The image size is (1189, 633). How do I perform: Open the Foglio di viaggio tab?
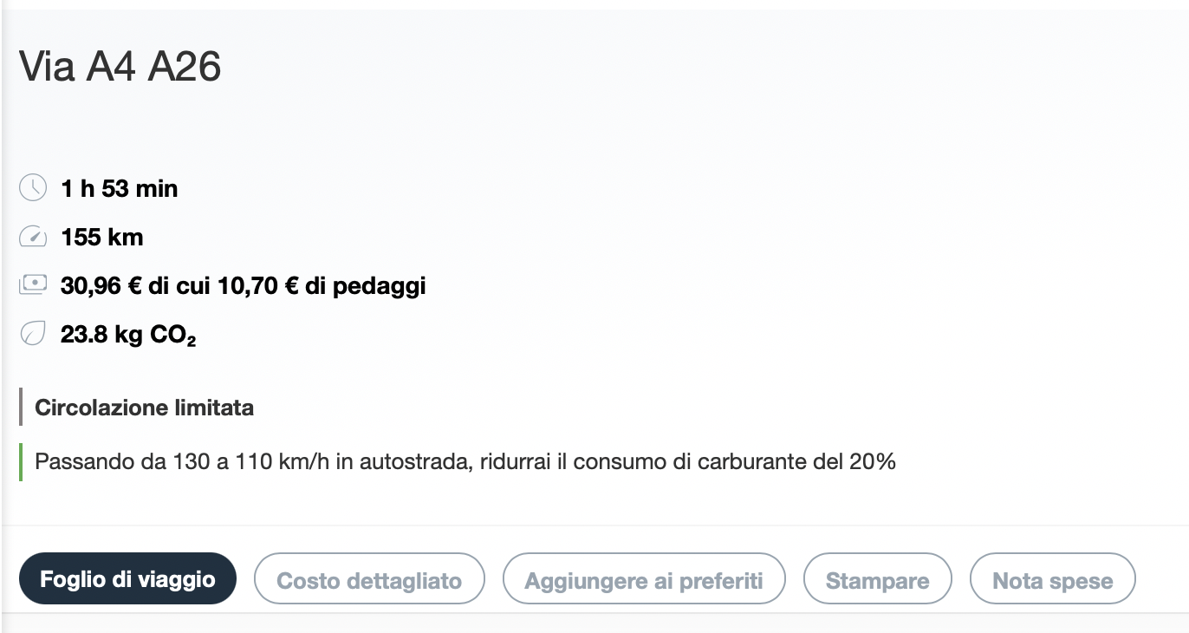tap(127, 579)
